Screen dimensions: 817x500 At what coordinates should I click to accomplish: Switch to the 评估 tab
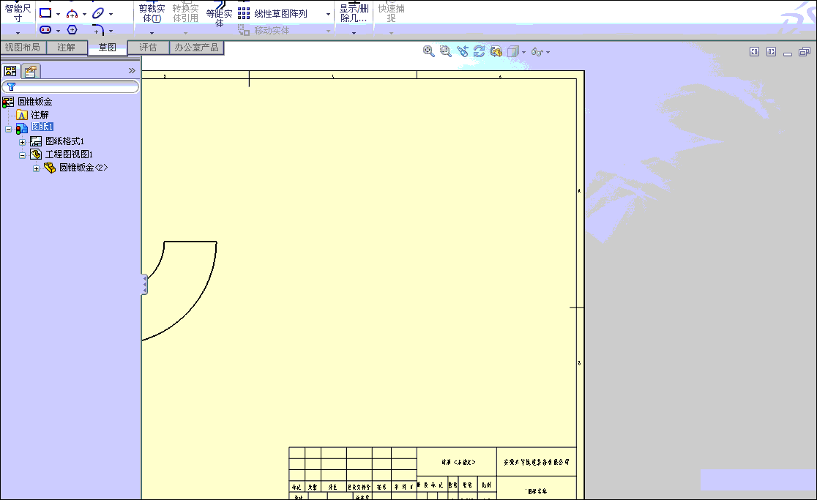tap(148, 48)
